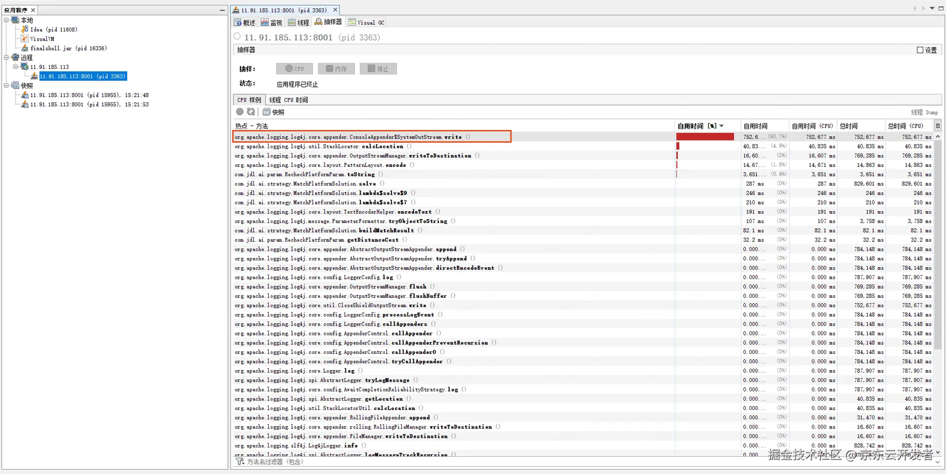Select the Log4jLogger.info row
The image size is (946, 474).
click(583, 446)
